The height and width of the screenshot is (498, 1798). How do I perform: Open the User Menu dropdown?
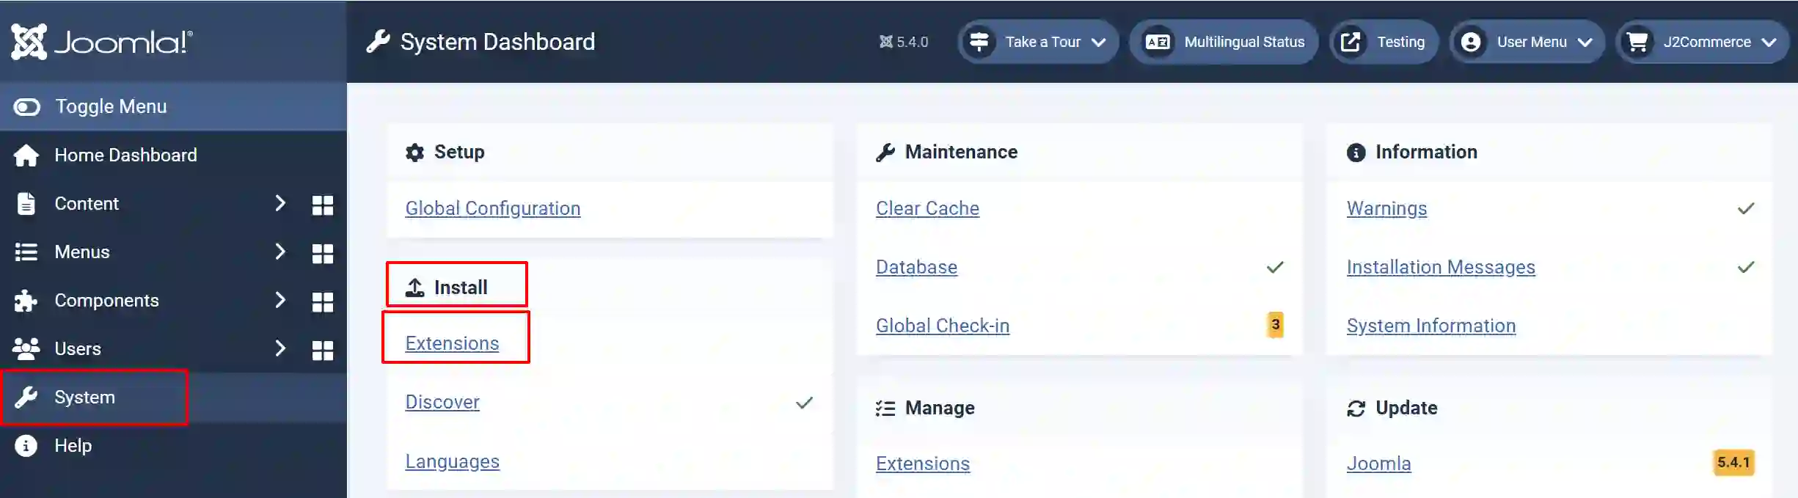[1527, 42]
